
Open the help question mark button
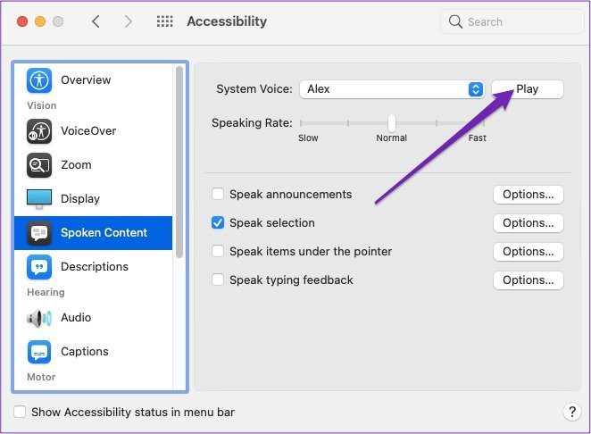[572, 412]
